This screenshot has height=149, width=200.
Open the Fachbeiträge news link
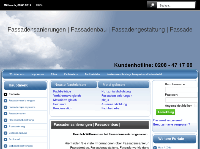pyautogui.click(x=62, y=91)
